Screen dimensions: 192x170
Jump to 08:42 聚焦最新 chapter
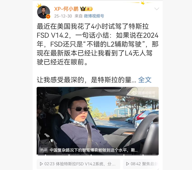coord(141,164)
